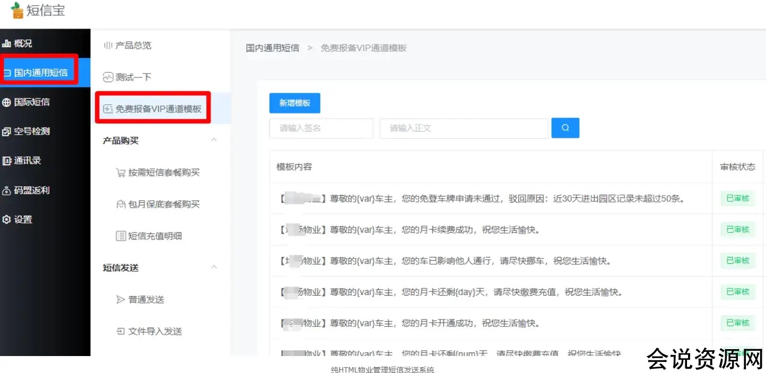This screenshot has height=373, width=766.
Task: Select the 国际短信 sidebar icon
Action: coord(31,102)
